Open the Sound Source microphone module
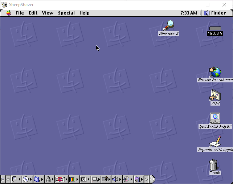This screenshot has width=233, height=184. coord(128,179)
